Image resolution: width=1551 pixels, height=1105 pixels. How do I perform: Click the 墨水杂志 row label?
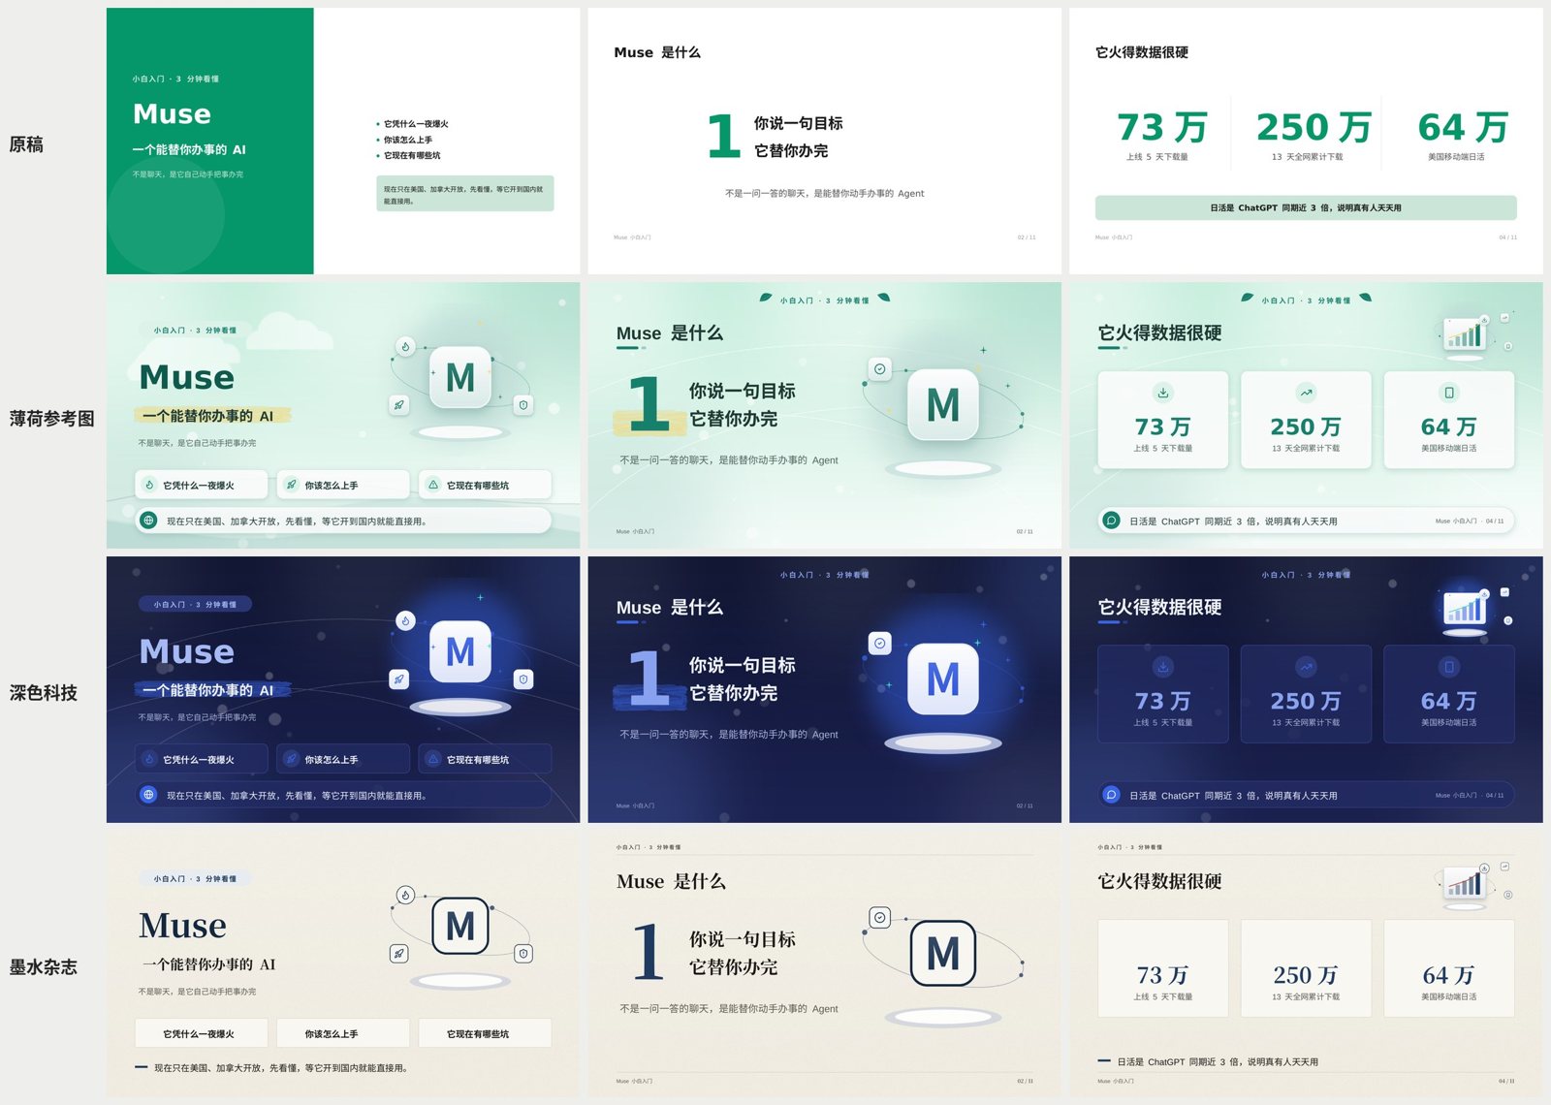pyautogui.click(x=44, y=967)
